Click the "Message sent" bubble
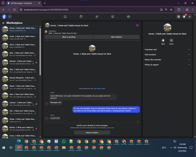Screen dimensions: 196x157 tap(56, 102)
